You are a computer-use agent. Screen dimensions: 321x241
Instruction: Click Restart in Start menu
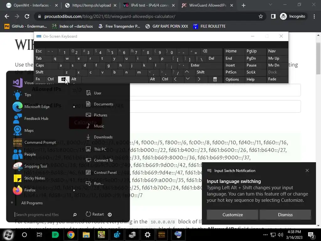[95, 214]
